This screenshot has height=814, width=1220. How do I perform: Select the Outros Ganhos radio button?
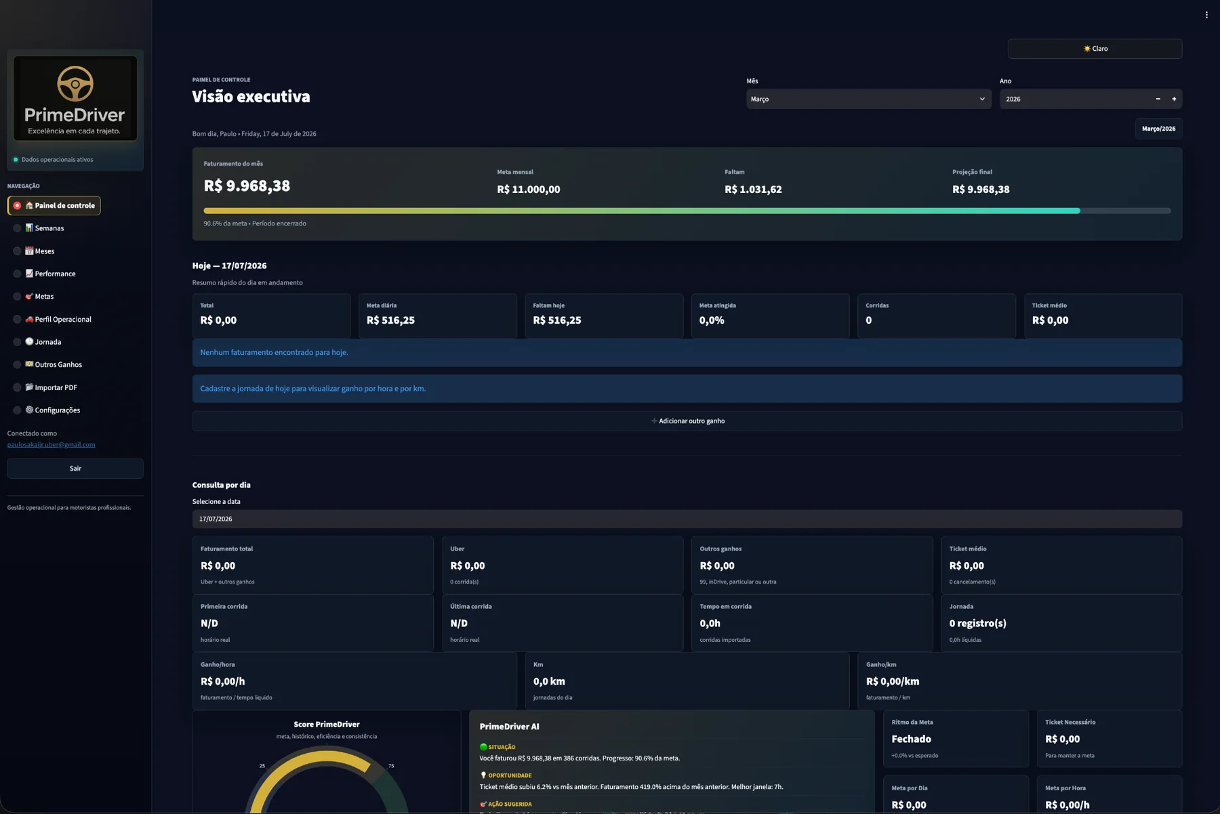coord(17,364)
